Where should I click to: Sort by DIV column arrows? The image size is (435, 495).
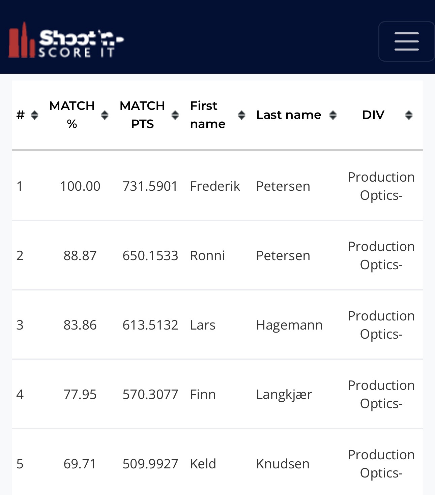click(x=409, y=115)
